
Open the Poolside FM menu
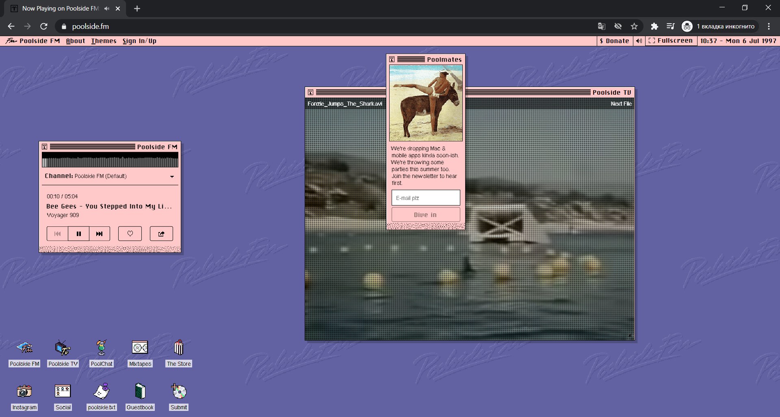coord(33,41)
